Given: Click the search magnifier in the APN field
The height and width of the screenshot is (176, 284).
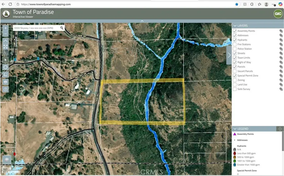Looking at the screenshot, I should coord(62,28).
